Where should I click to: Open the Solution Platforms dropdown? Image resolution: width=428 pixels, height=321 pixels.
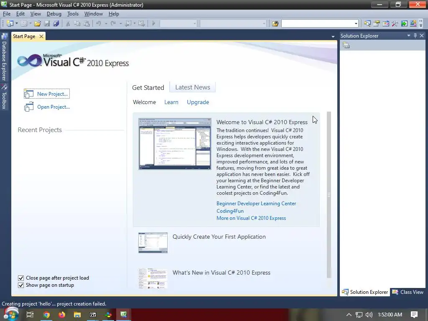point(233,23)
